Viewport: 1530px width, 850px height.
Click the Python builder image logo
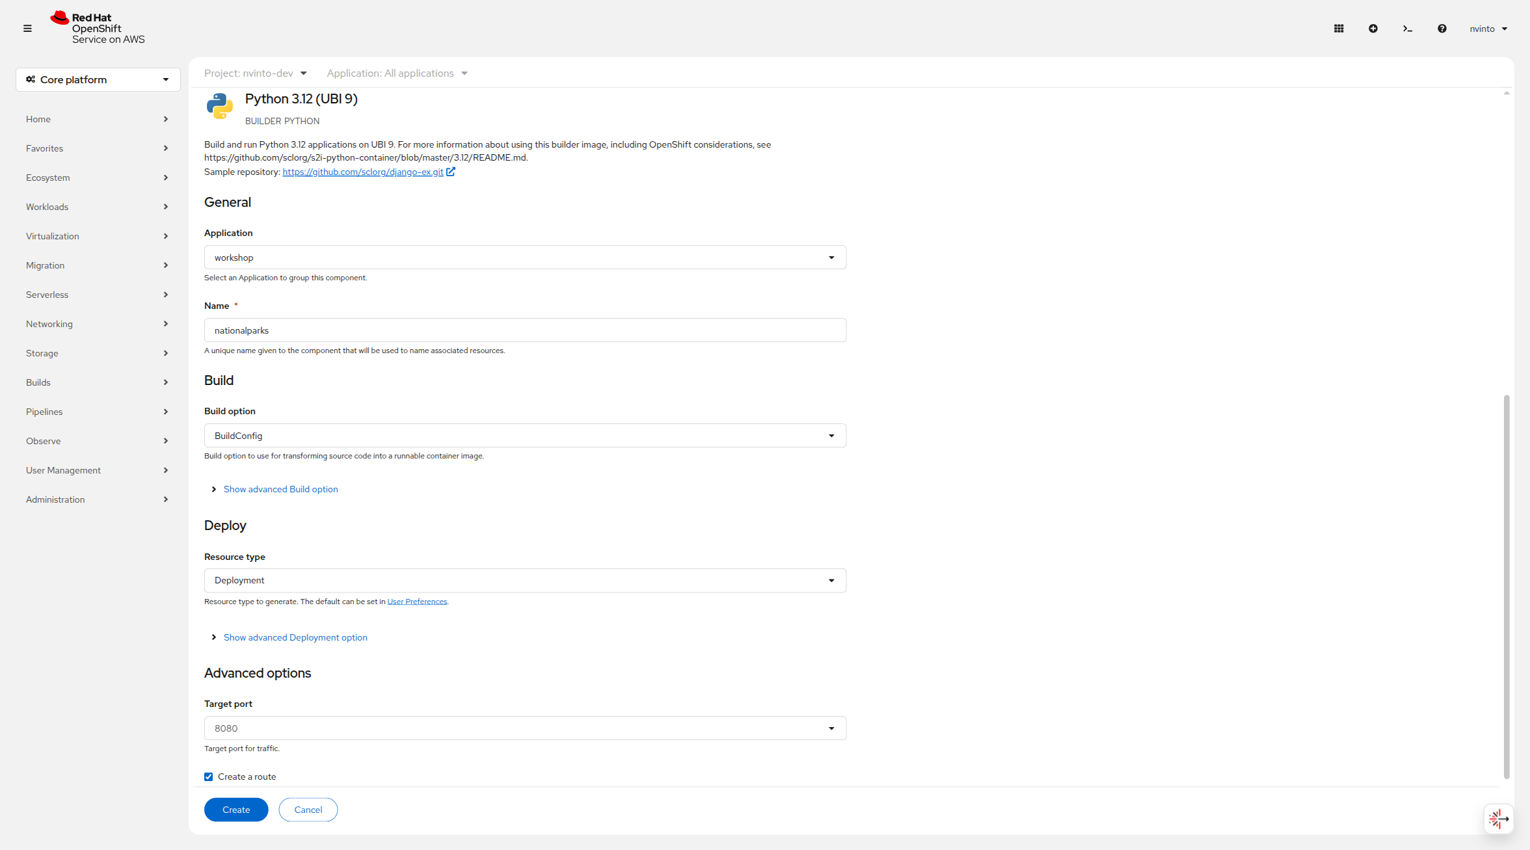tap(219, 106)
